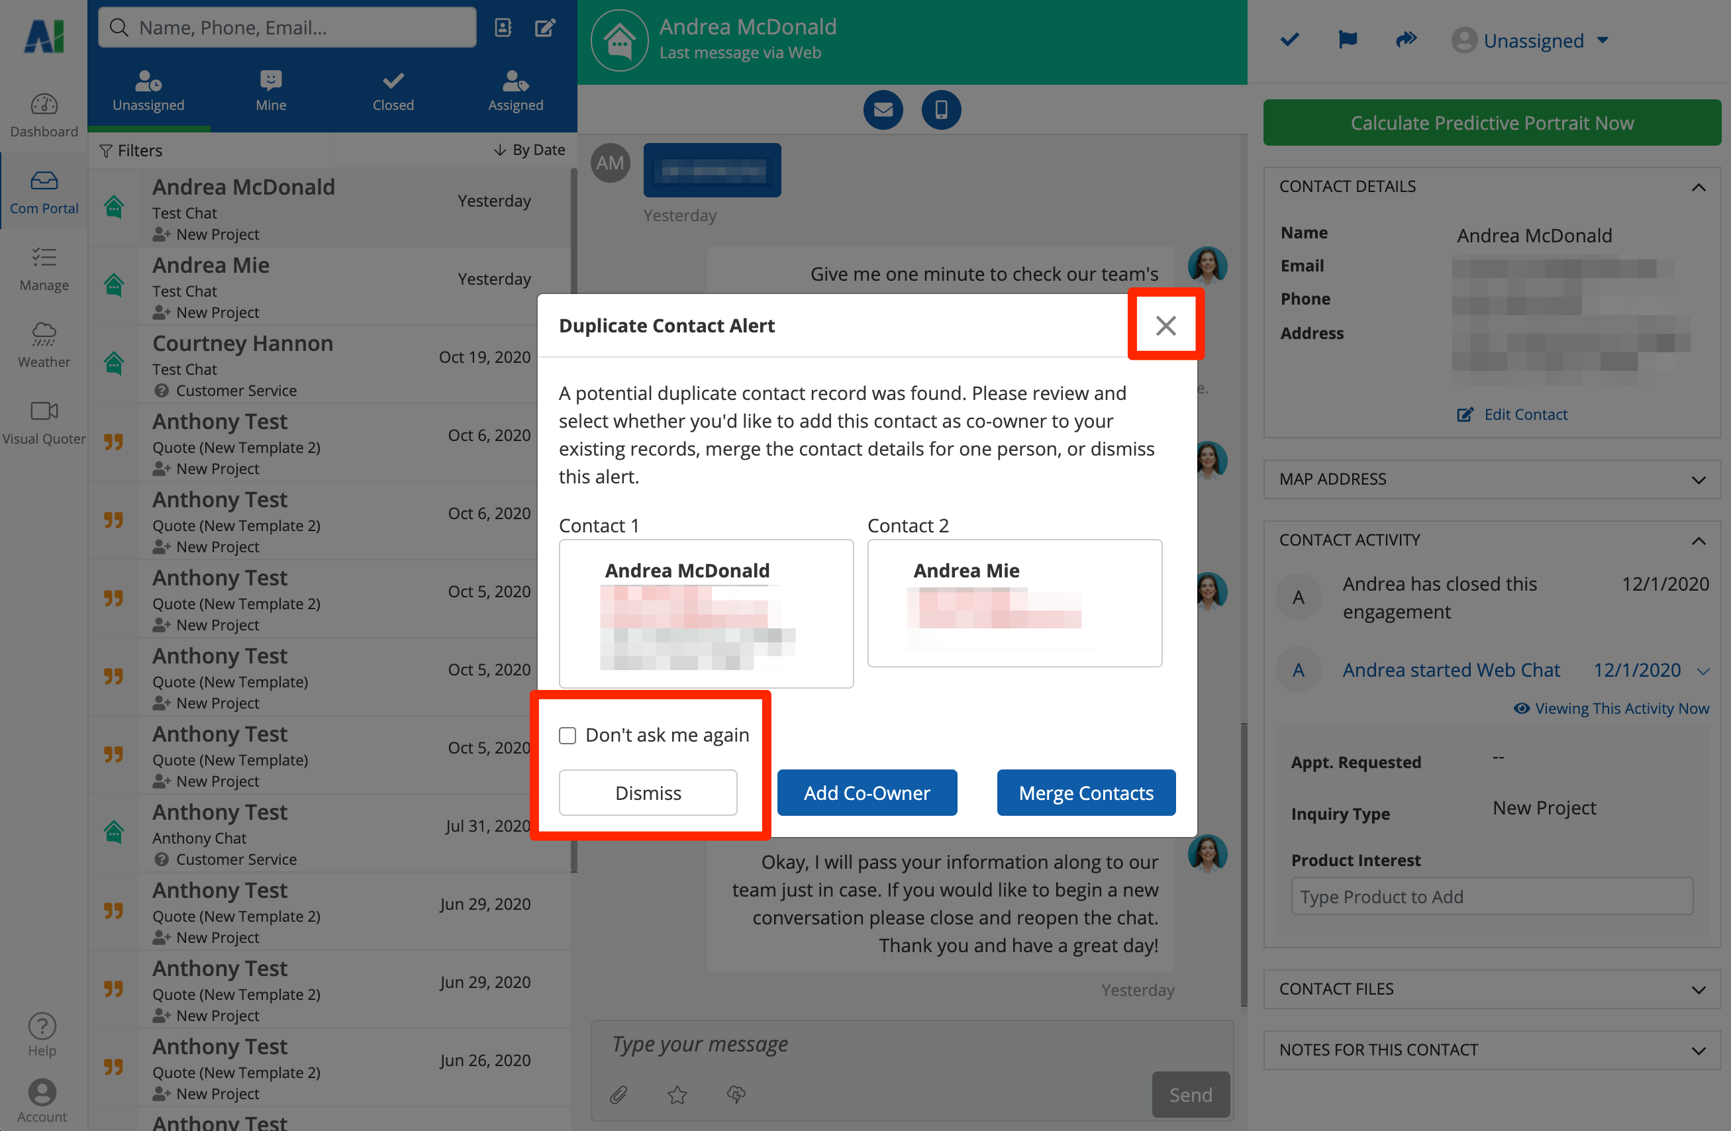Switch to the Closed tab
1731x1131 pixels.
pyautogui.click(x=393, y=91)
